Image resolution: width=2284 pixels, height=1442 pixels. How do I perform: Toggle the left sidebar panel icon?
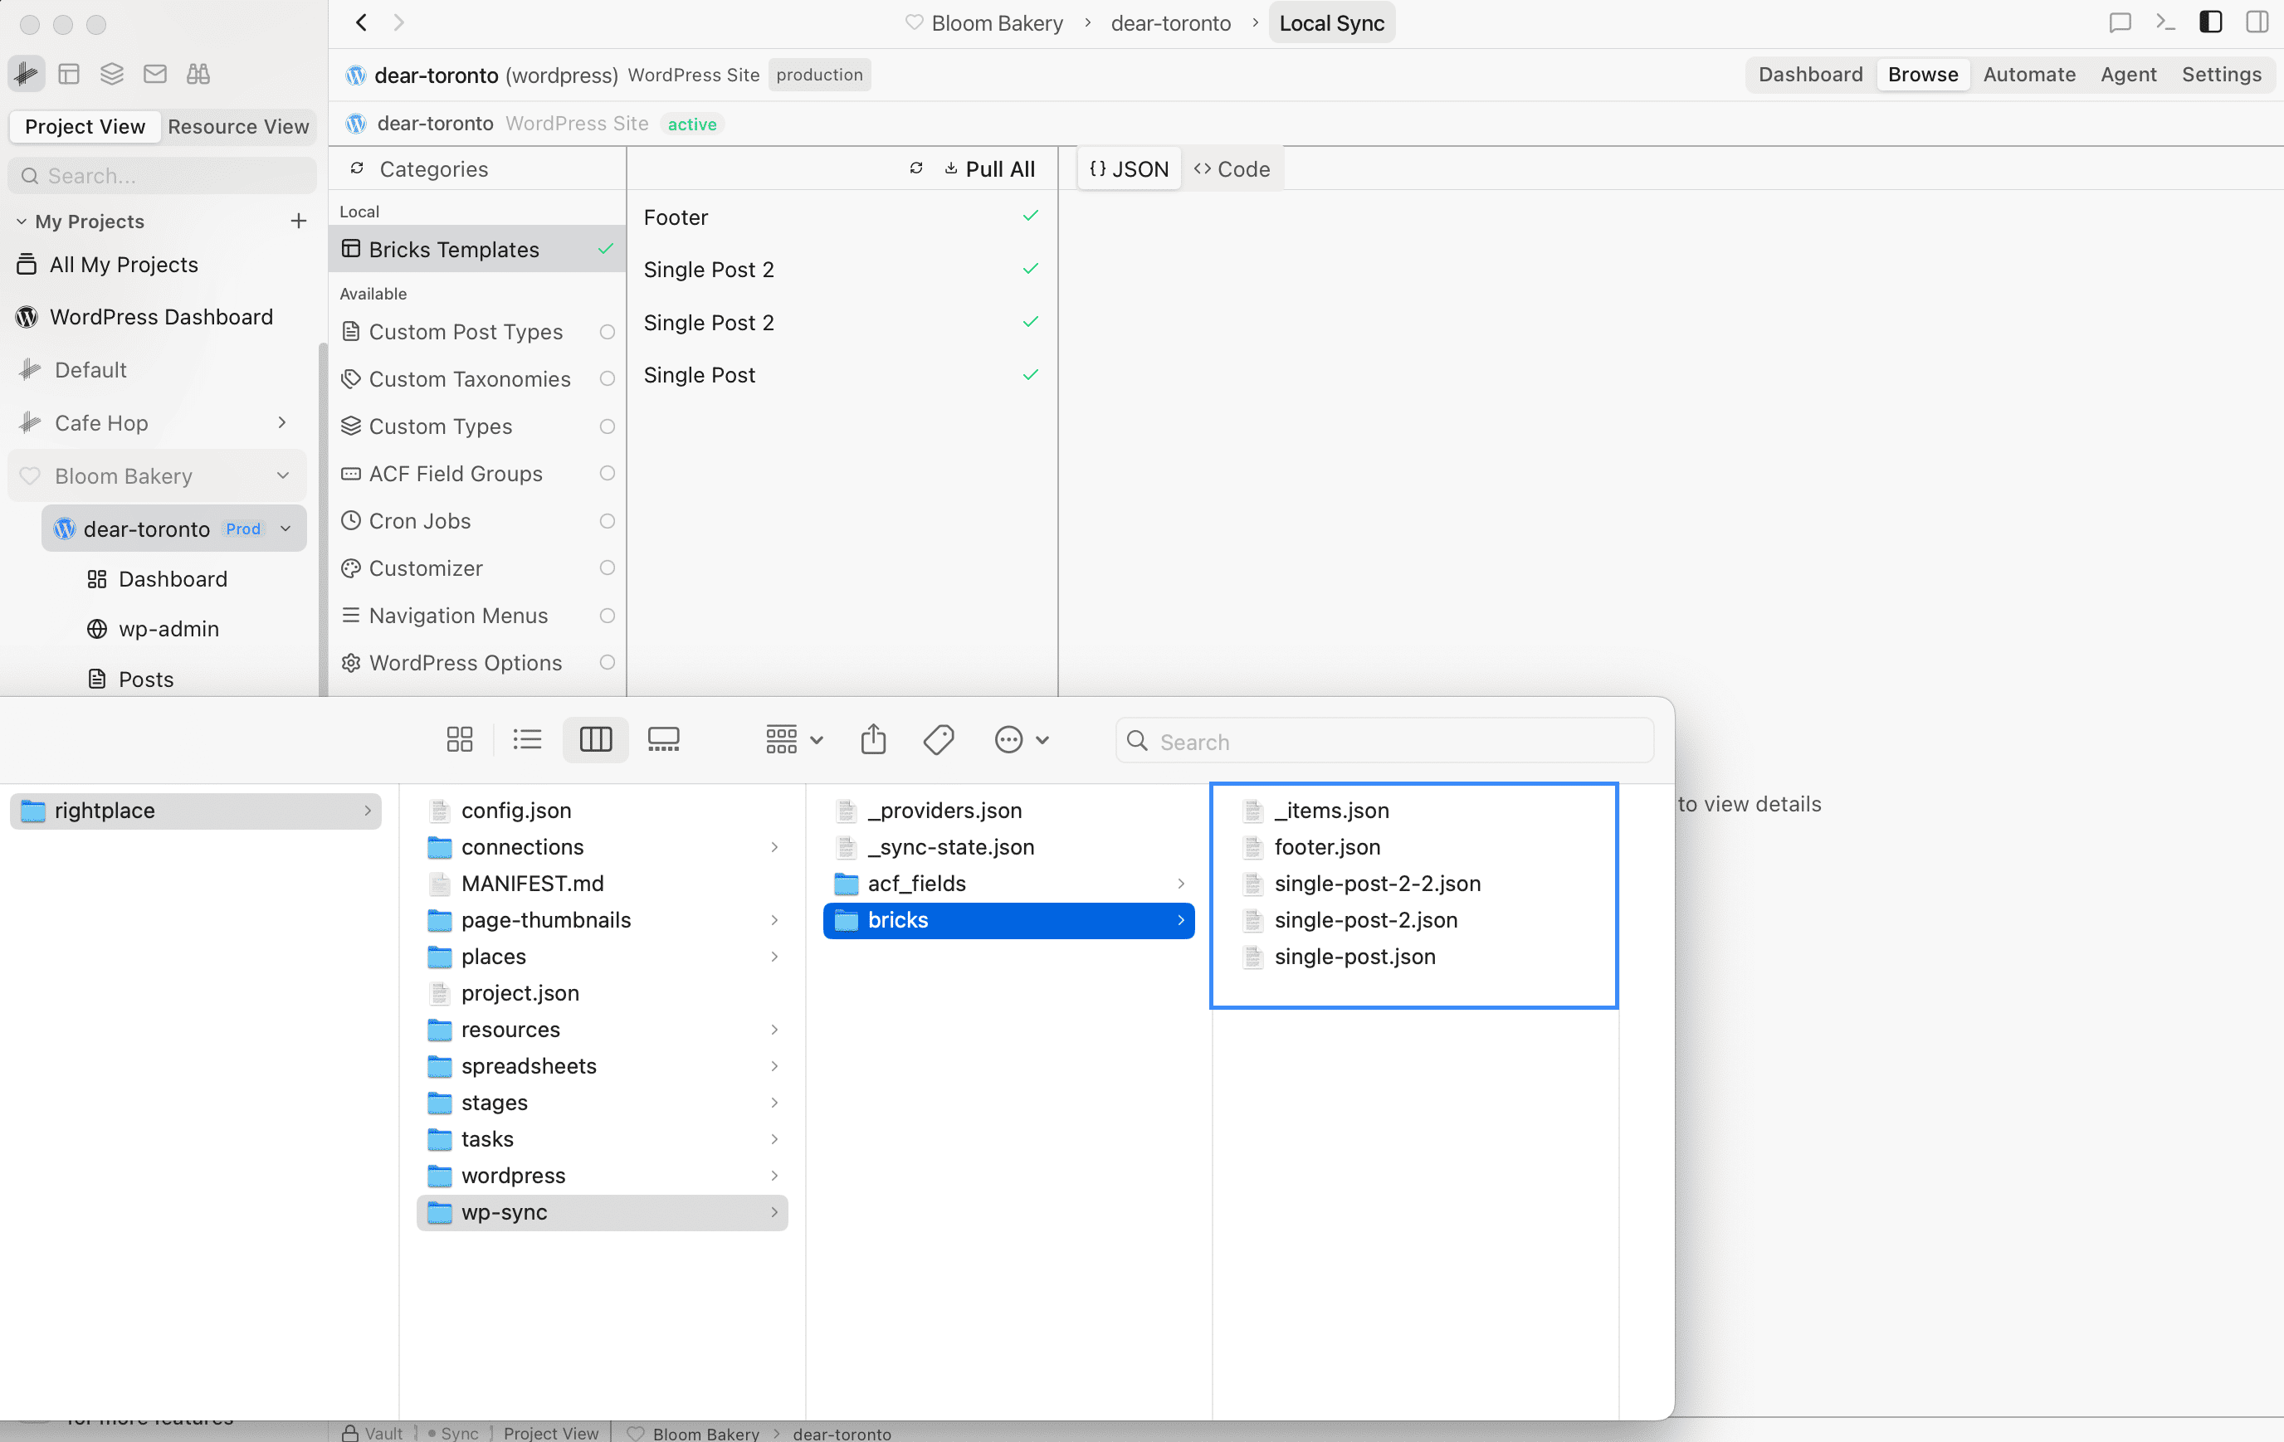(2211, 22)
